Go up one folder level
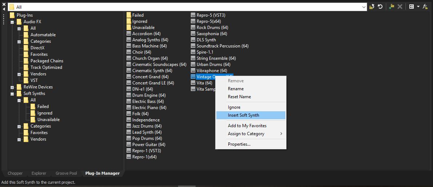The image size is (433, 187). 372,7
